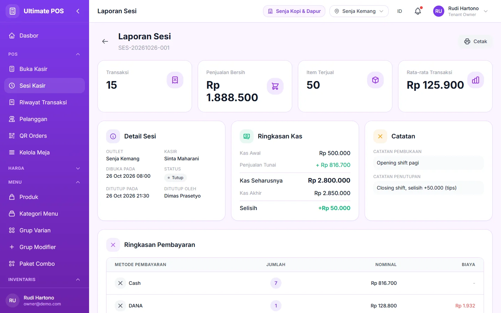Navigate to Kelola Meja
The height and width of the screenshot is (313, 501).
45,152
